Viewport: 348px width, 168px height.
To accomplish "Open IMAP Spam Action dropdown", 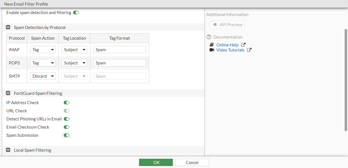I will (x=43, y=50).
